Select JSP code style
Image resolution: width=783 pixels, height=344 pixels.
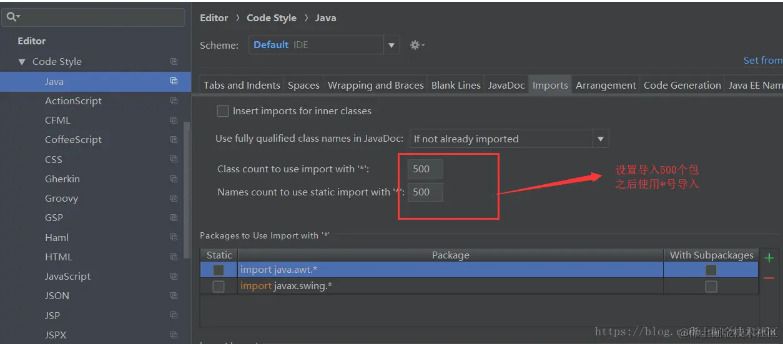pyautogui.click(x=52, y=315)
